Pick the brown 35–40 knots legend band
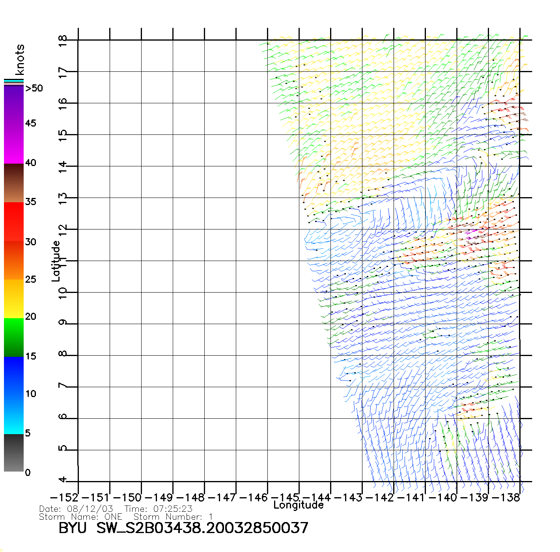Viewport: 560px width, 552px height. coord(14,183)
